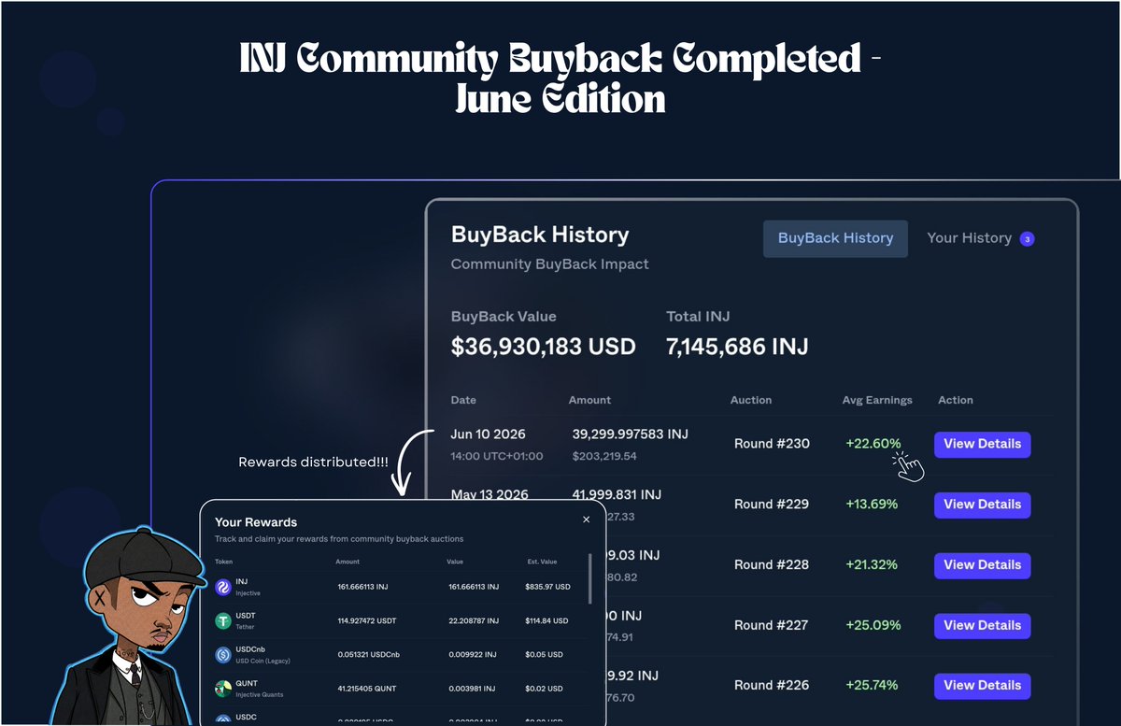Image resolution: width=1121 pixels, height=726 pixels.
Task: View Details for Round #226
Action: pyautogui.click(x=982, y=686)
